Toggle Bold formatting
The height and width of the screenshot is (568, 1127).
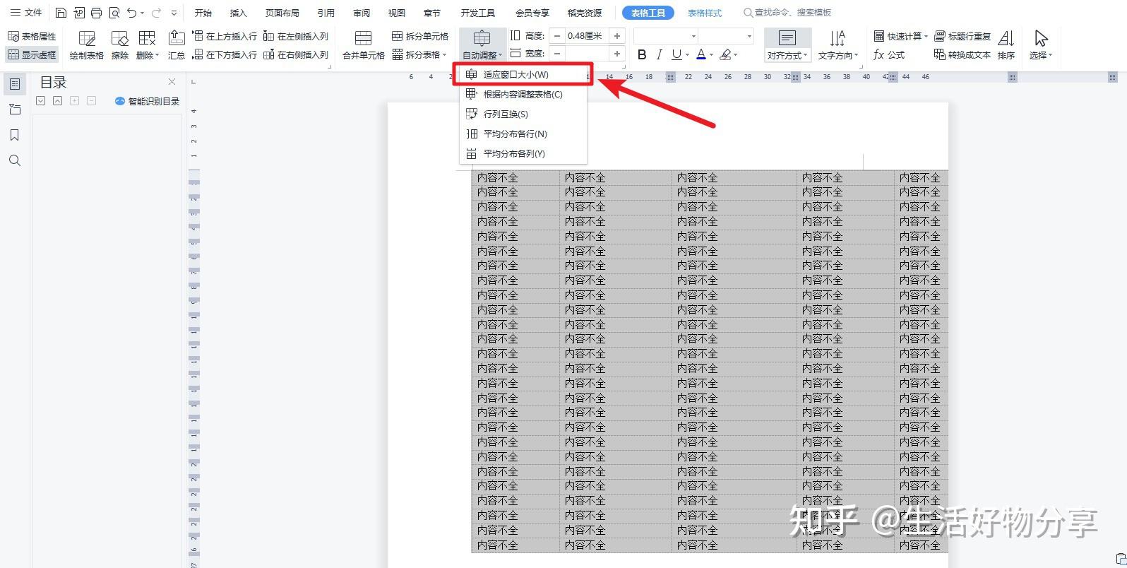(641, 54)
